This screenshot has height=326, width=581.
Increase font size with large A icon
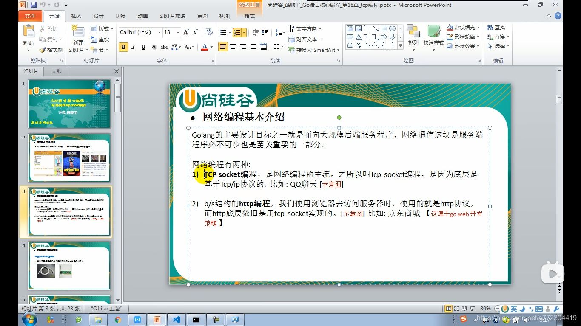point(186,32)
